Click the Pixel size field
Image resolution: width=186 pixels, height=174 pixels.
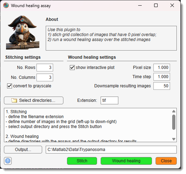click(162, 68)
